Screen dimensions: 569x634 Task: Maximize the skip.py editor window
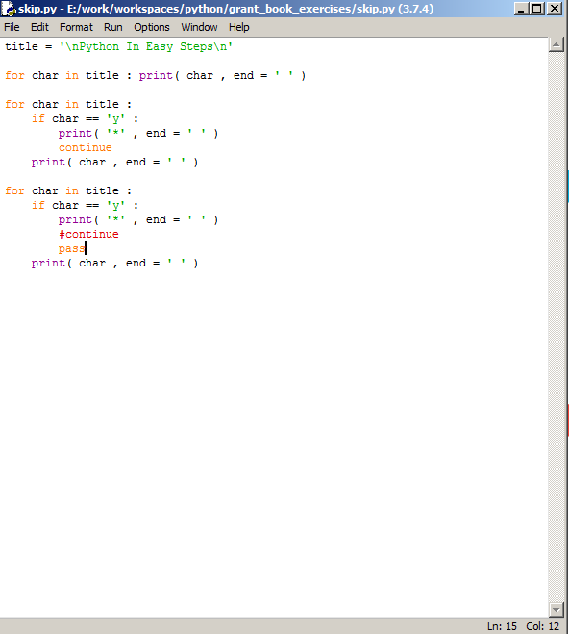tap(537, 9)
